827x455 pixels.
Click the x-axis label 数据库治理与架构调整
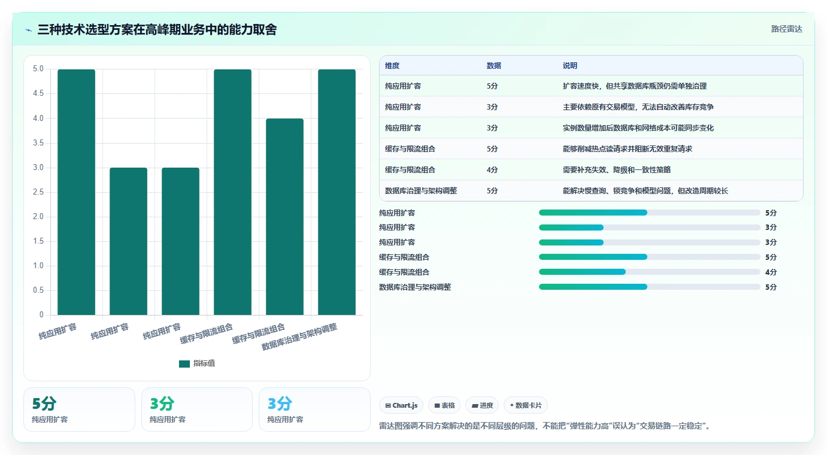(299, 337)
